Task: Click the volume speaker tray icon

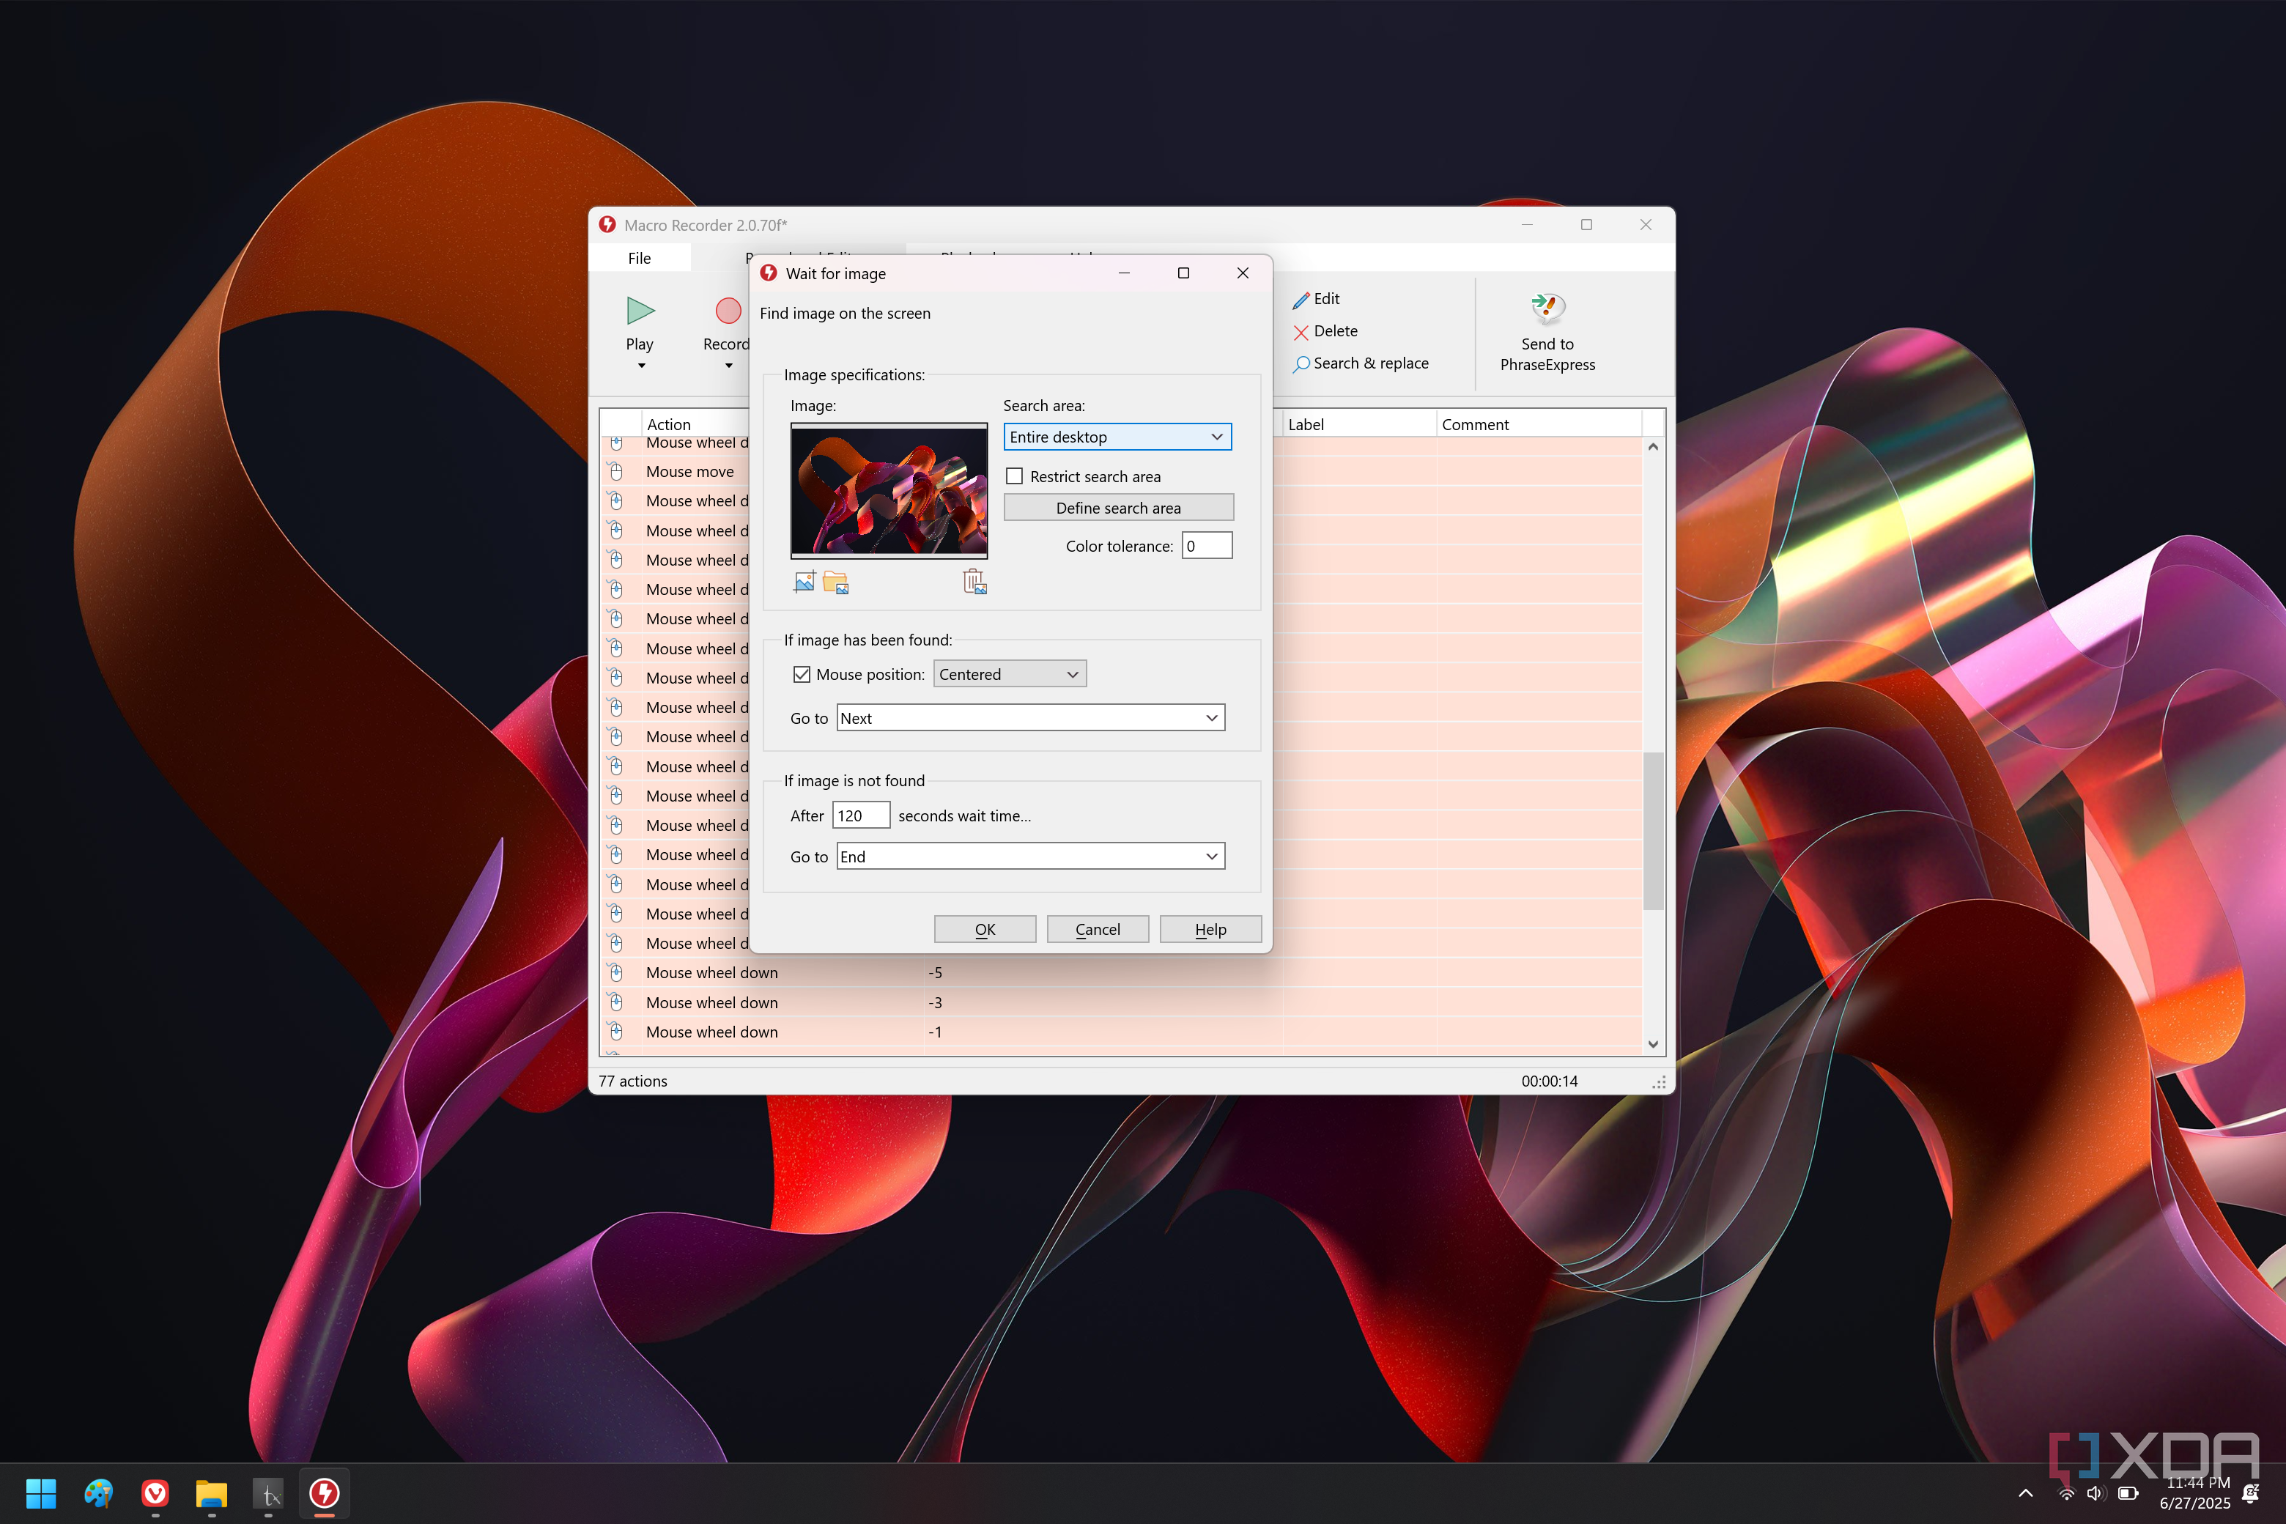Action: (2095, 1493)
